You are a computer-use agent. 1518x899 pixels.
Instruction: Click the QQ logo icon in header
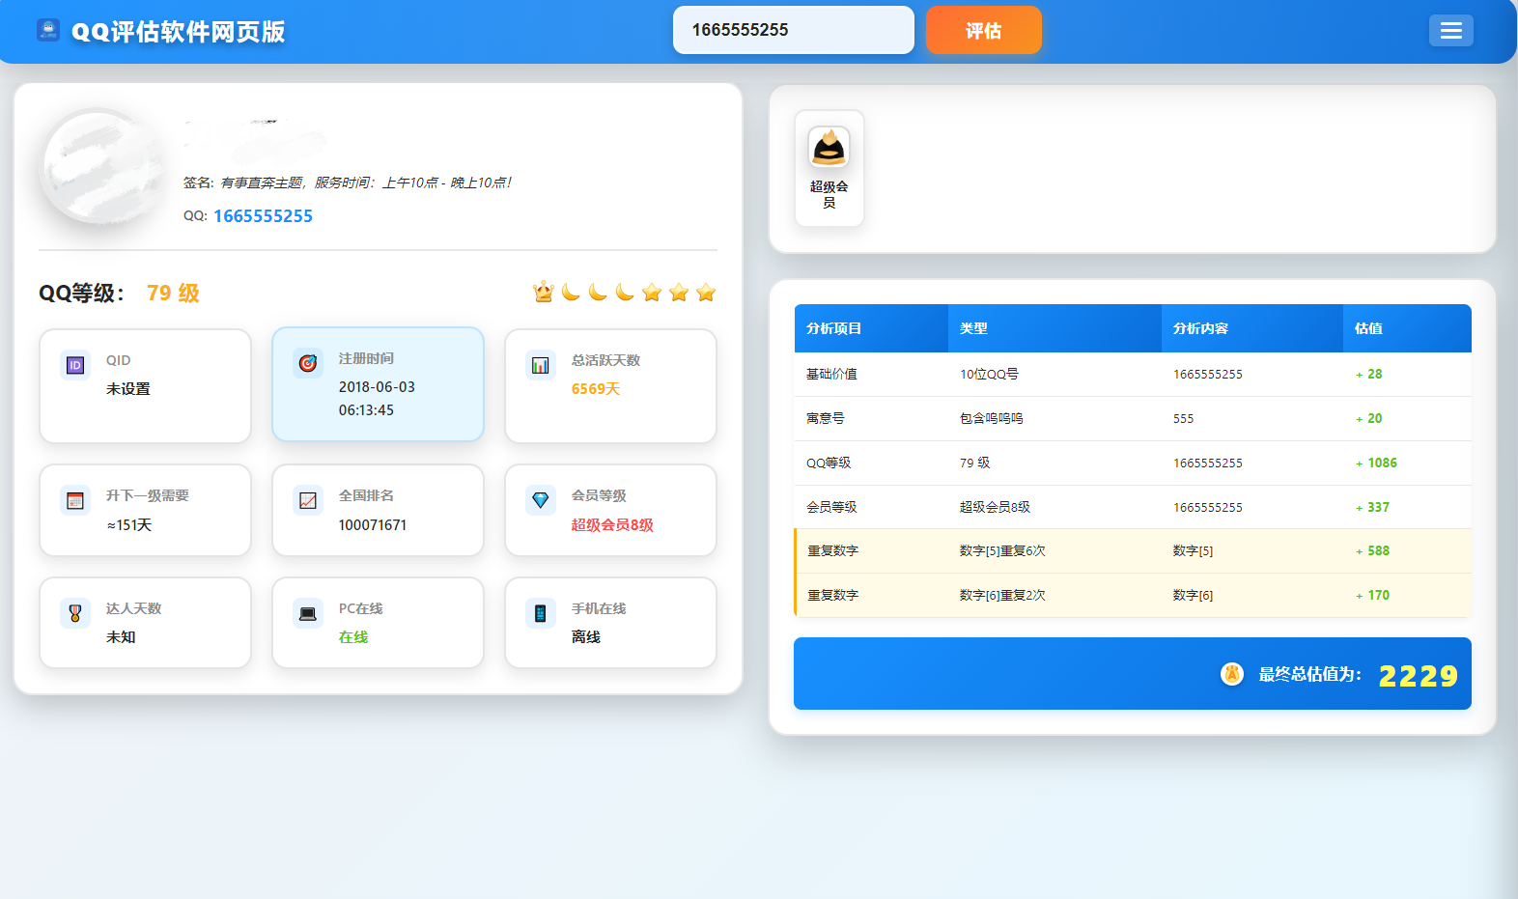point(48,30)
